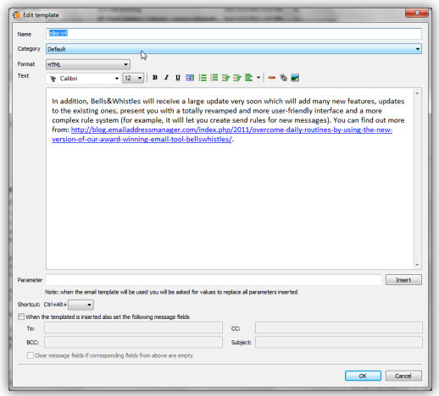This screenshot has height=396, width=439.
Task: Open alignment options dropdown arrow
Action: 258,78
